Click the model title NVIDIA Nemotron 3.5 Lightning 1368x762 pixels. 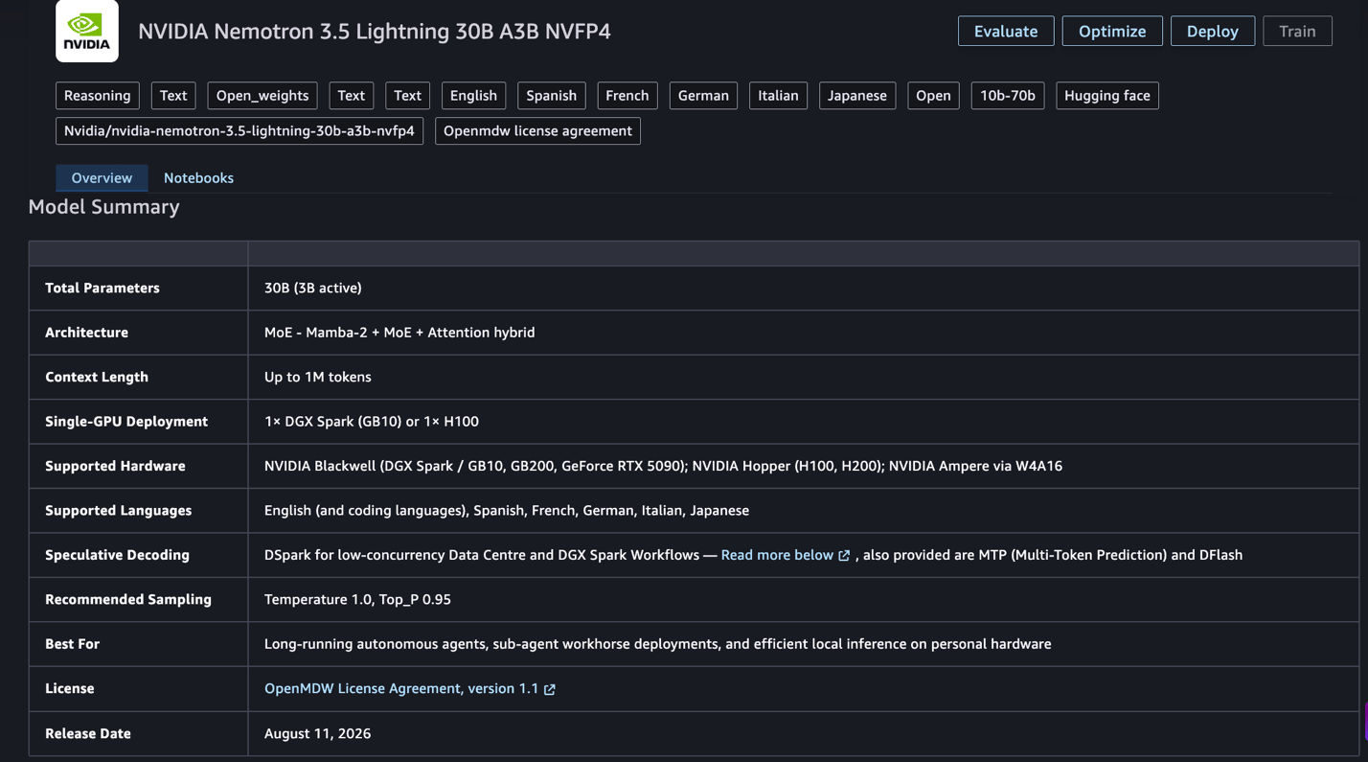pos(375,32)
